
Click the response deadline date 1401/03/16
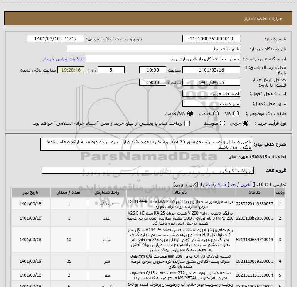[211, 70]
